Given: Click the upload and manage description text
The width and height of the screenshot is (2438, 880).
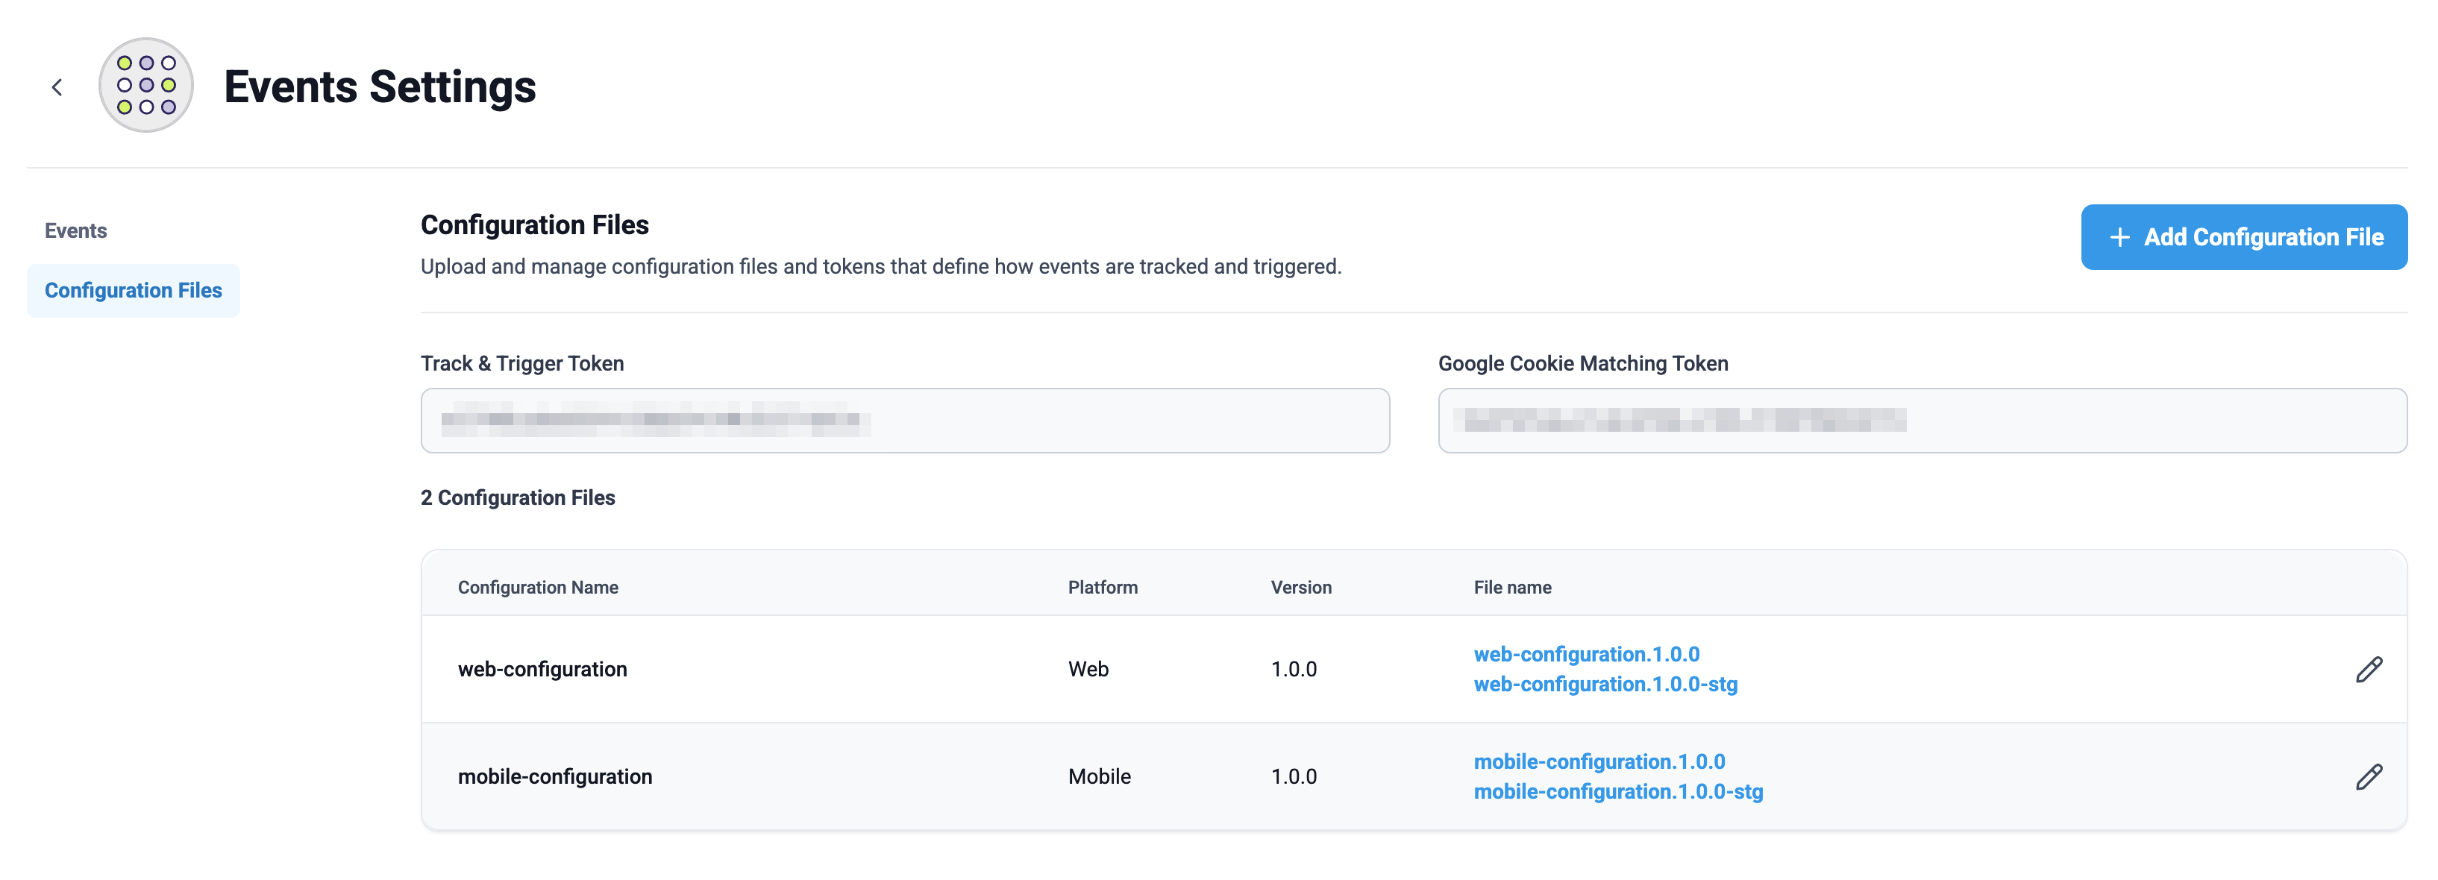Looking at the screenshot, I should coord(880,267).
